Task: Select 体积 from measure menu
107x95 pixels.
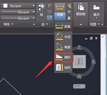Action: (63, 68)
